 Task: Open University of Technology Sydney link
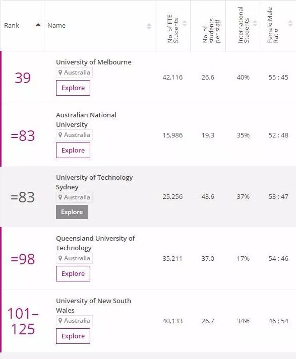pos(94,182)
